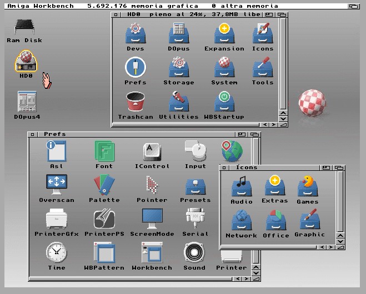Open the WBStartup drawer
This screenshot has height=294, width=366.
tap(224, 103)
